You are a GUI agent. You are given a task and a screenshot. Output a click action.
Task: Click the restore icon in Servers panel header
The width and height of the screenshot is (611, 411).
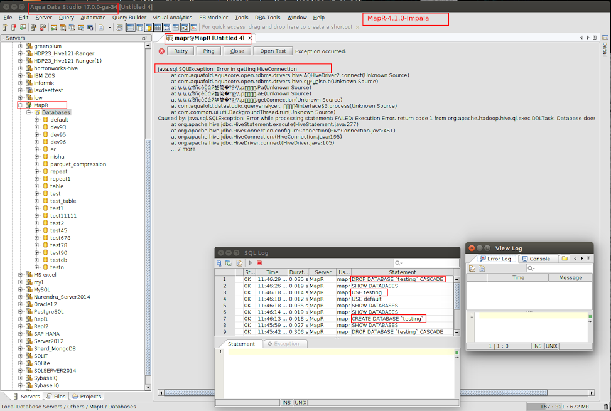coord(144,38)
